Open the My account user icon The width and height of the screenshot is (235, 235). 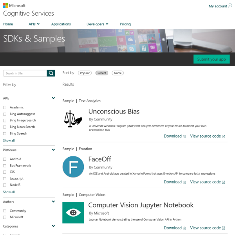(230, 6)
